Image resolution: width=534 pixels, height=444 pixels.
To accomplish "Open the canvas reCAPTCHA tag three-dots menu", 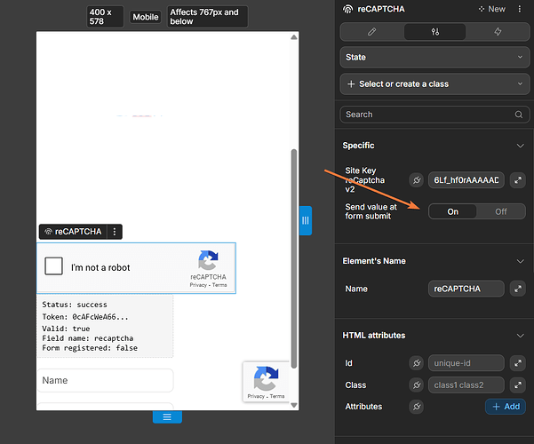I will 115,232.
